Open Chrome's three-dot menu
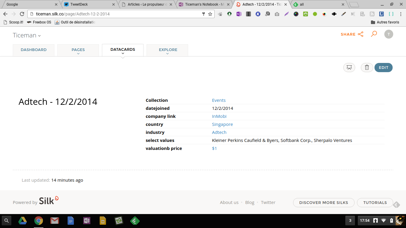 pos(400,14)
